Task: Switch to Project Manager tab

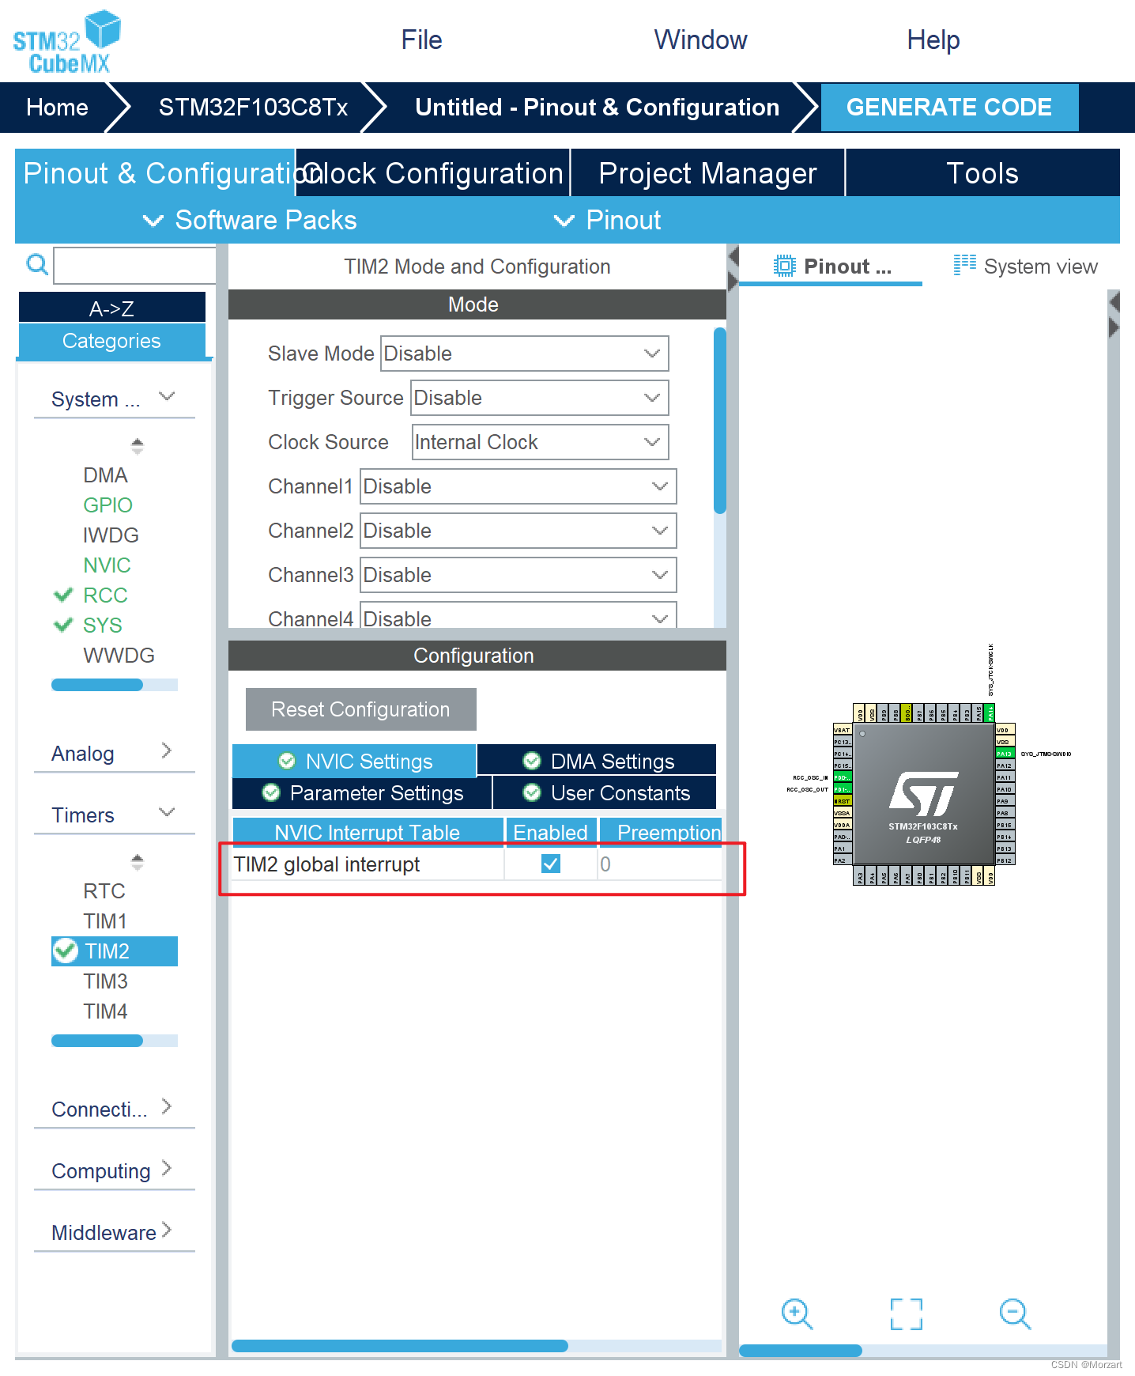Action: tap(707, 173)
